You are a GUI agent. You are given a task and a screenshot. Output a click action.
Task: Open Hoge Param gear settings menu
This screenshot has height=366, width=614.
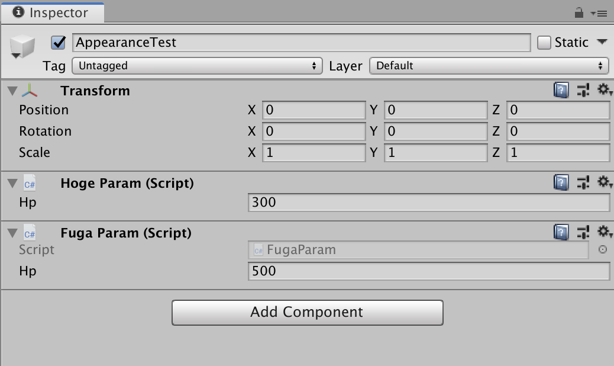tap(604, 182)
